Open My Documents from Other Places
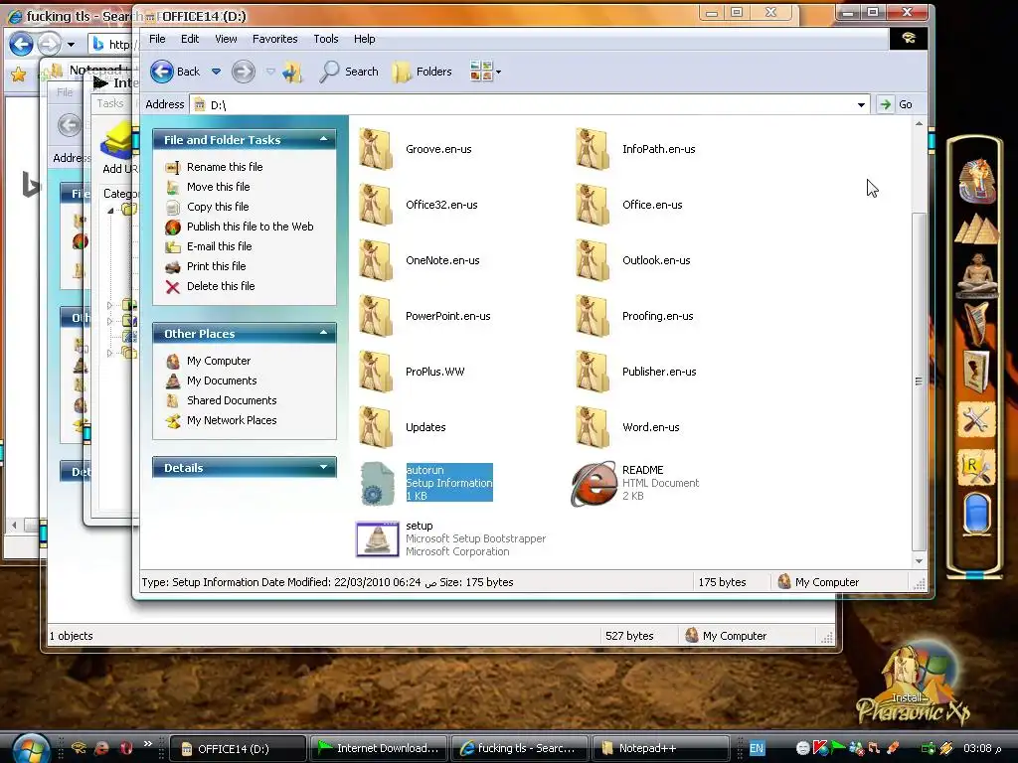The width and height of the screenshot is (1018, 763). point(222,381)
